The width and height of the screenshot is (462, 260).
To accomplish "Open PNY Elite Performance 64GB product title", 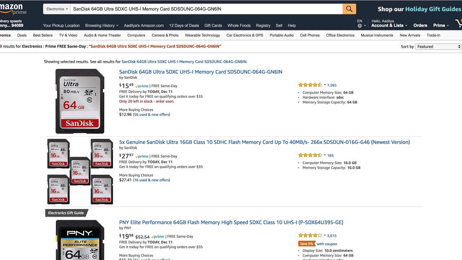I will 231,222.
